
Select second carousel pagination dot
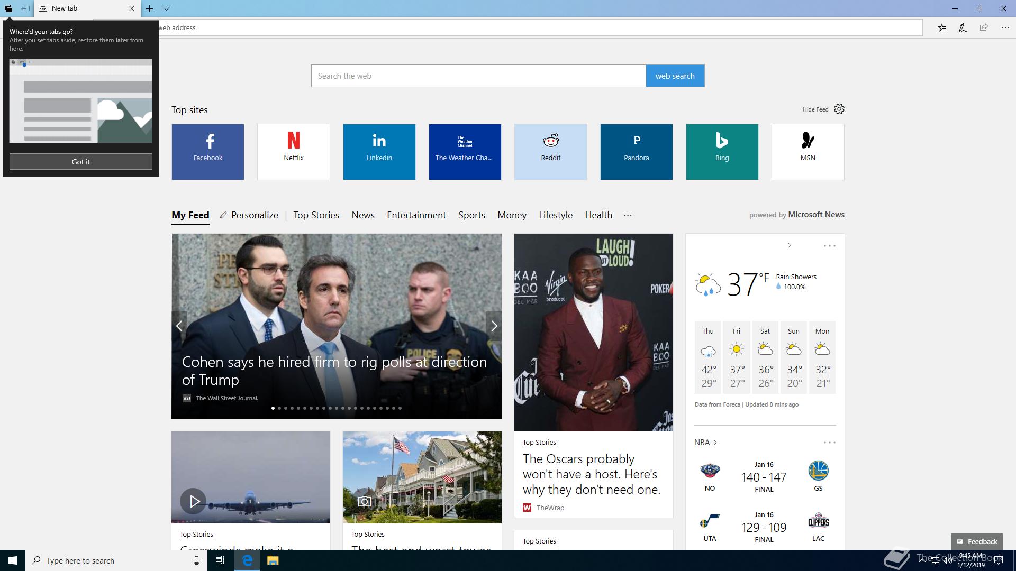tap(279, 408)
